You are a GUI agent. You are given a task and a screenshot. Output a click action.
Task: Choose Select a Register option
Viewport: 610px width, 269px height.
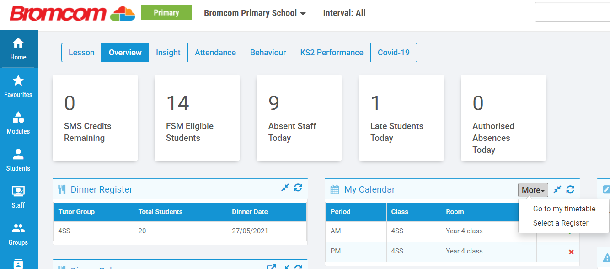560,223
